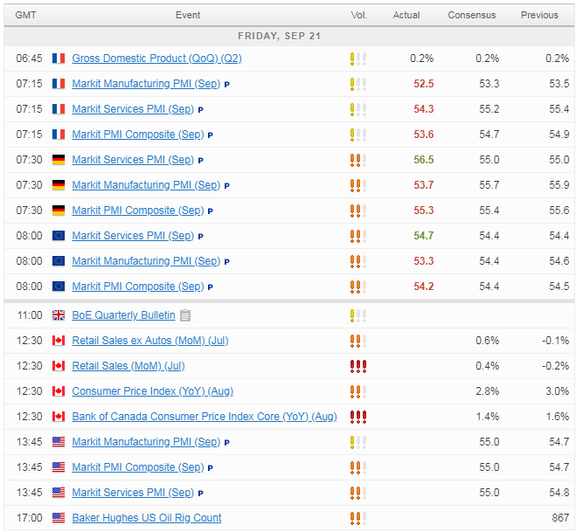Click the Previous column header
This screenshot has width=576, height=532.
[x=539, y=15]
